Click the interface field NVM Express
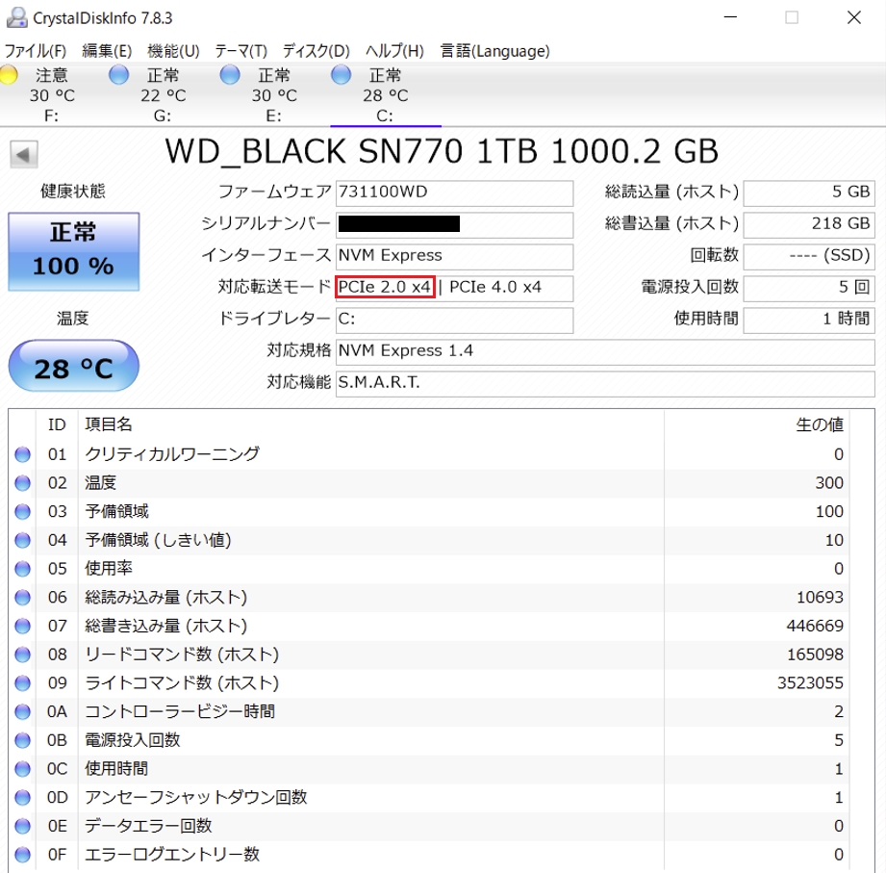This screenshot has width=886, height=873. (x=454, y=256)
